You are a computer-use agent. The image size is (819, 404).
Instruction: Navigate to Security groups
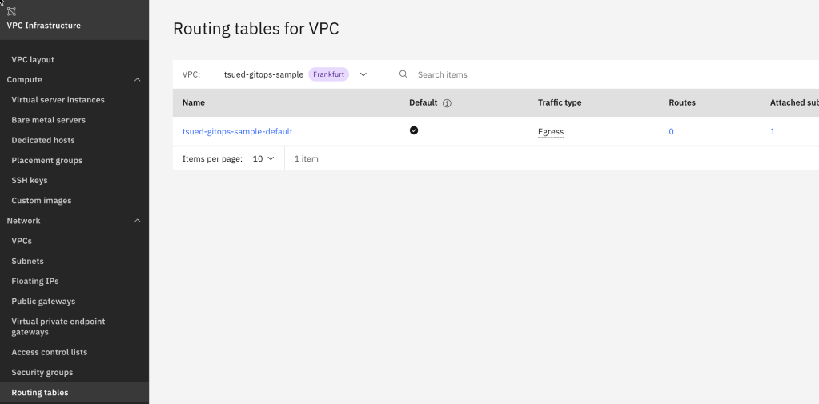(x=42, y=372)
